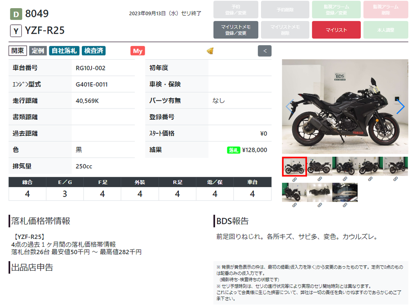Click the 本人調整 button

tap(386, 30)
